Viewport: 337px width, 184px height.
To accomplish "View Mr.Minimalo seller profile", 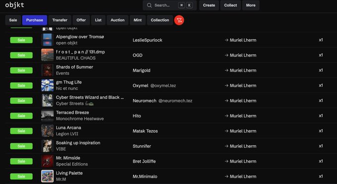I will pos(145,177).
